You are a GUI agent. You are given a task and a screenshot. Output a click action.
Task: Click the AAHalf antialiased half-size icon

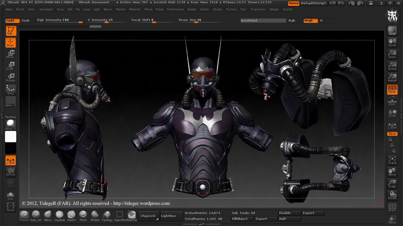[392, 78]
